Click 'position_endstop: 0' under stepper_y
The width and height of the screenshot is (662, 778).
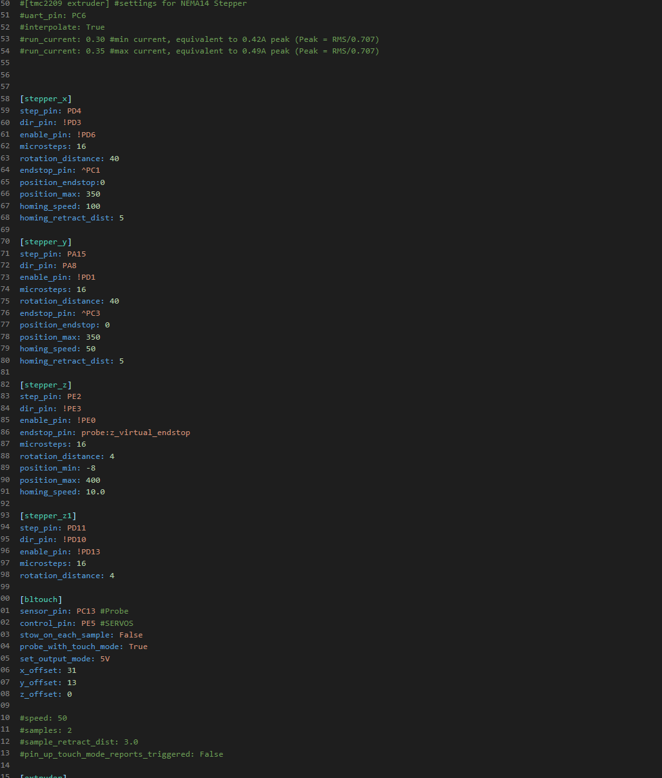tap(65, 325)
